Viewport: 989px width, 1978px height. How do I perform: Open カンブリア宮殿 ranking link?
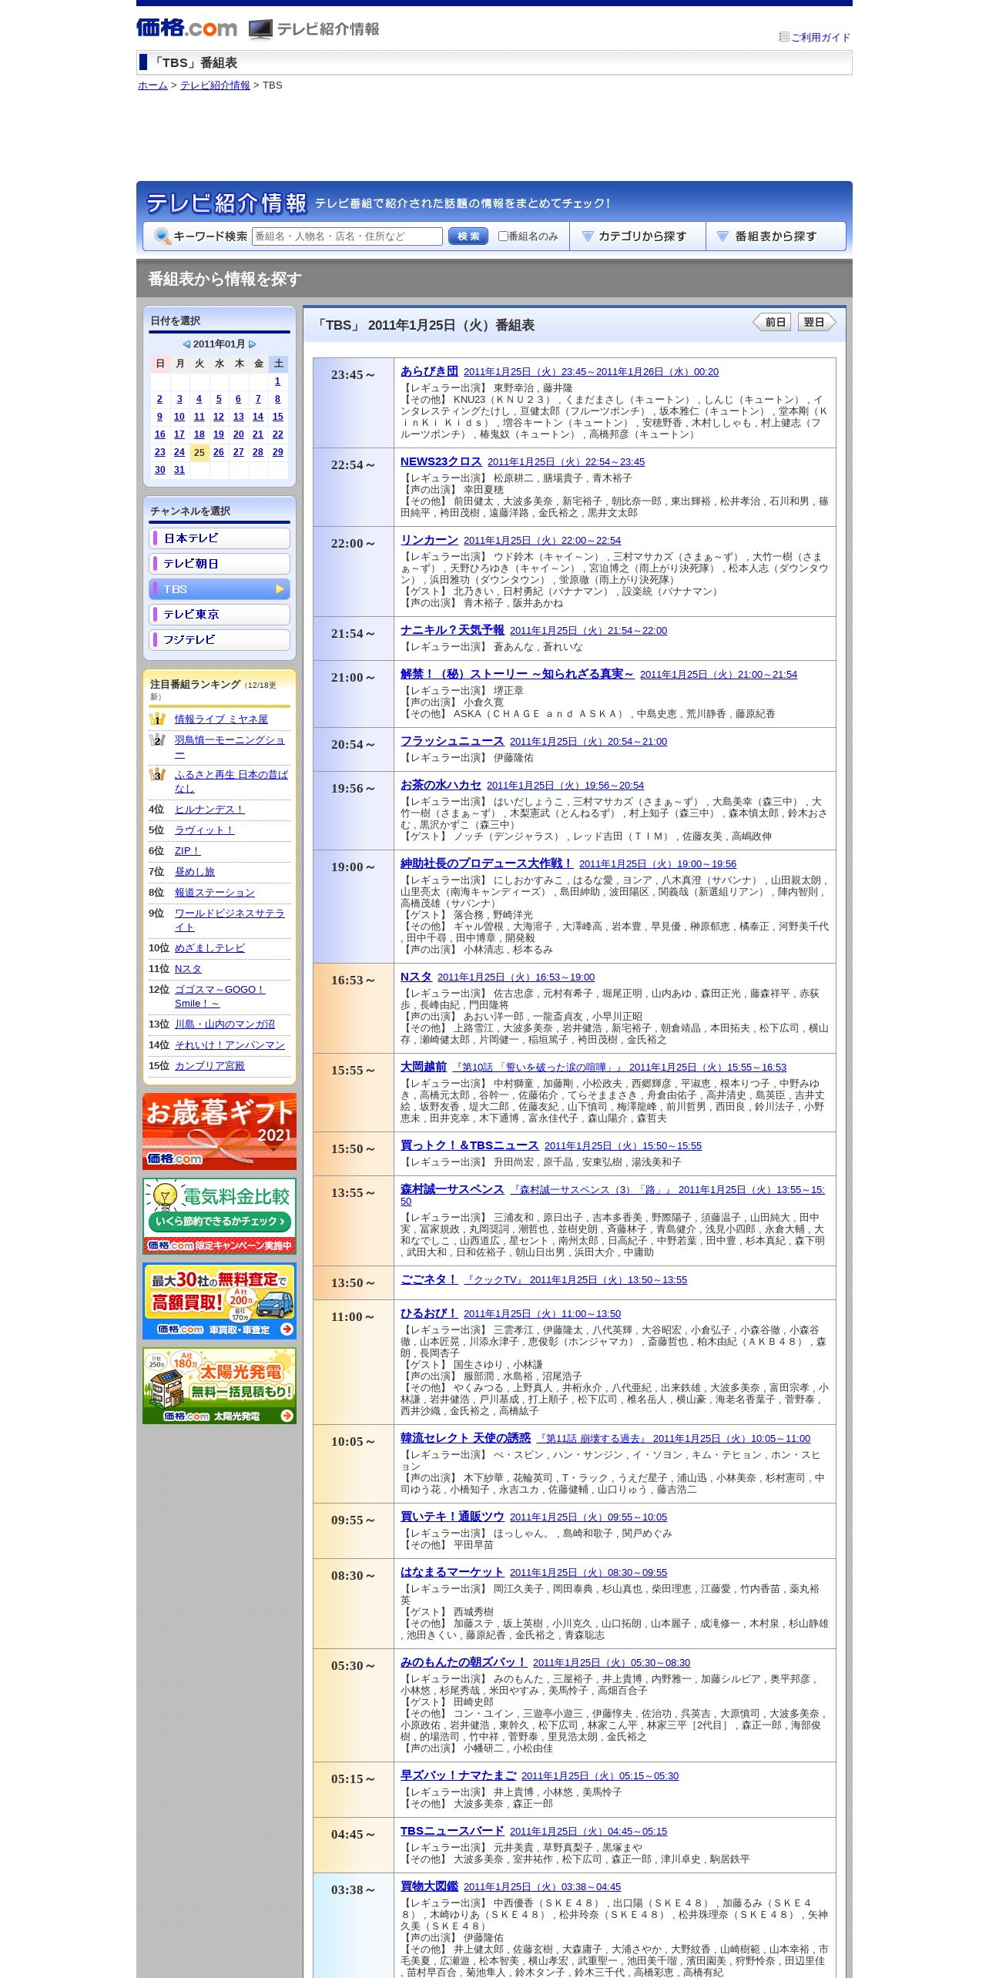click(x=210, y=1066)
